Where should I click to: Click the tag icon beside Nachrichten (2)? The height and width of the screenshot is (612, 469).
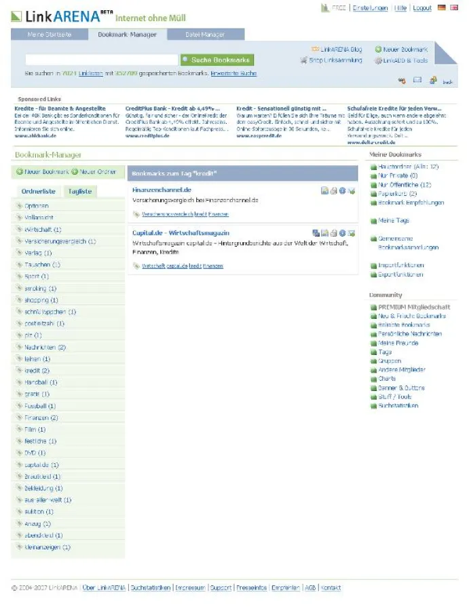19,347
